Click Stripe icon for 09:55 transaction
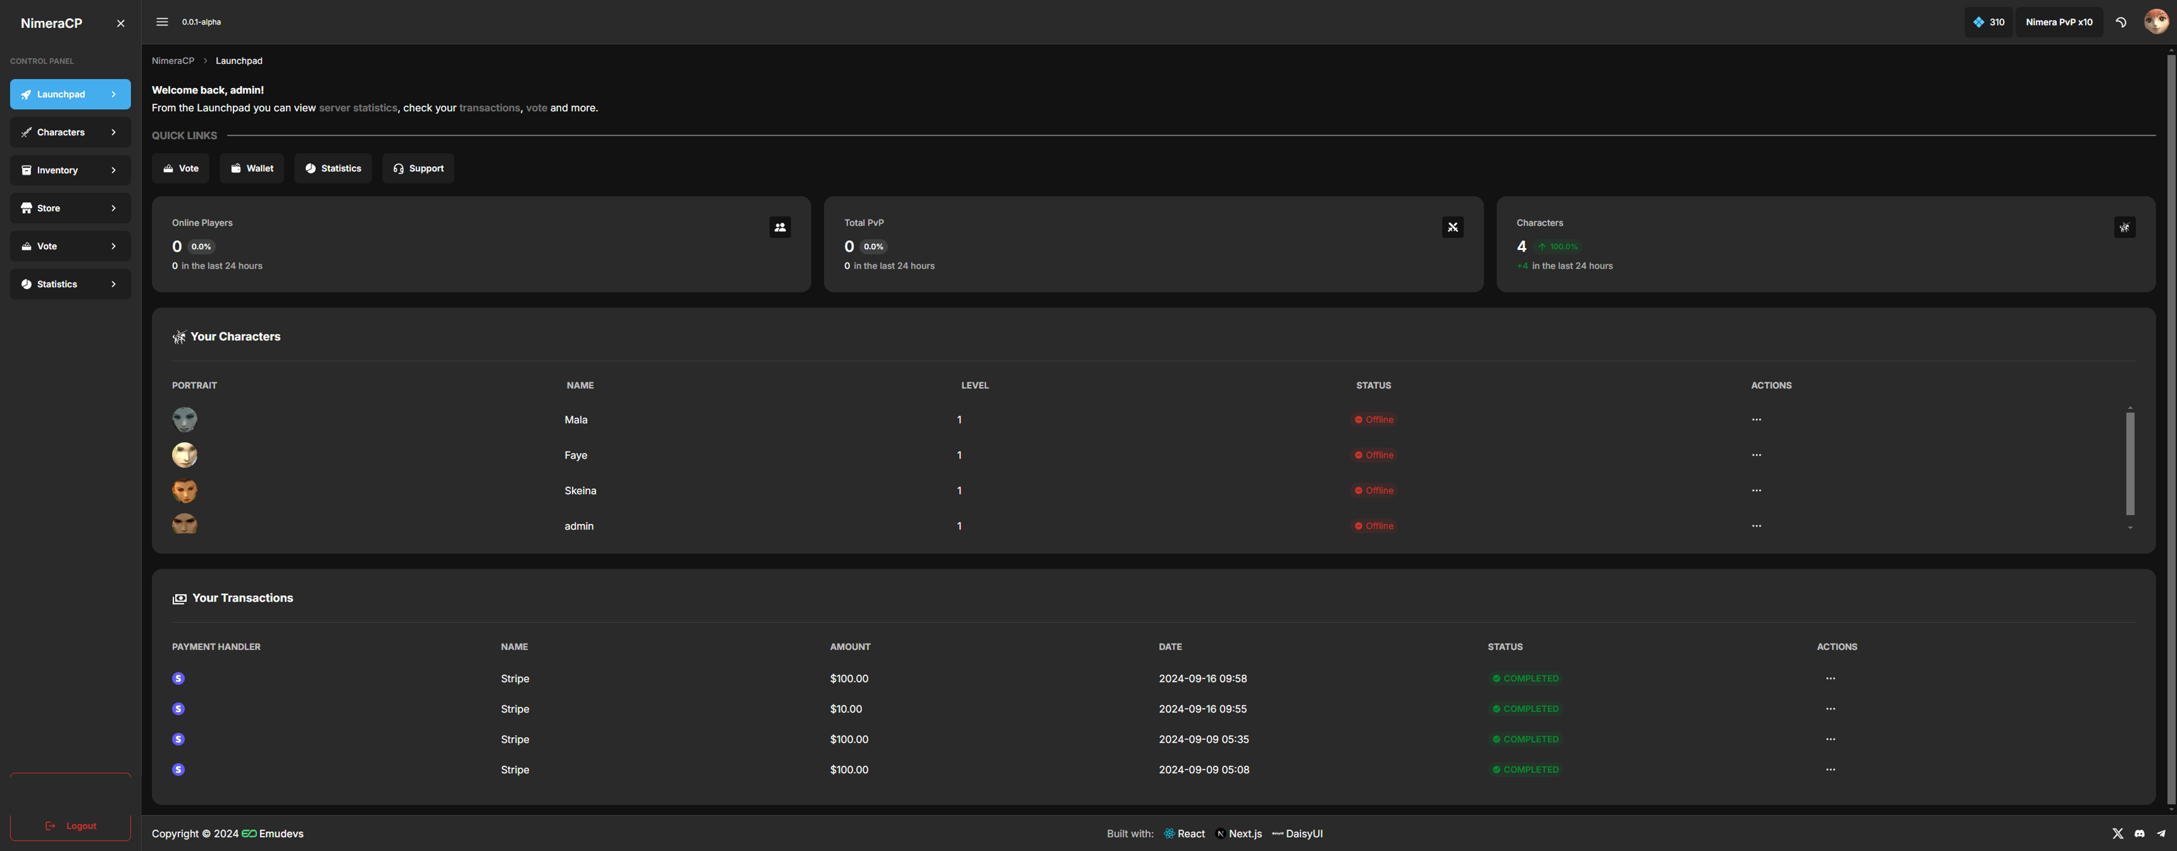 (x=179, y=709)
